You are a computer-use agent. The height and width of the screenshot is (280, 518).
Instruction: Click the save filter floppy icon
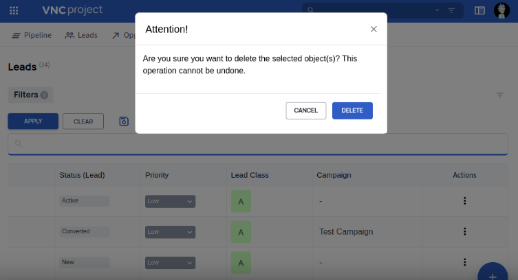tap(124, 121)
